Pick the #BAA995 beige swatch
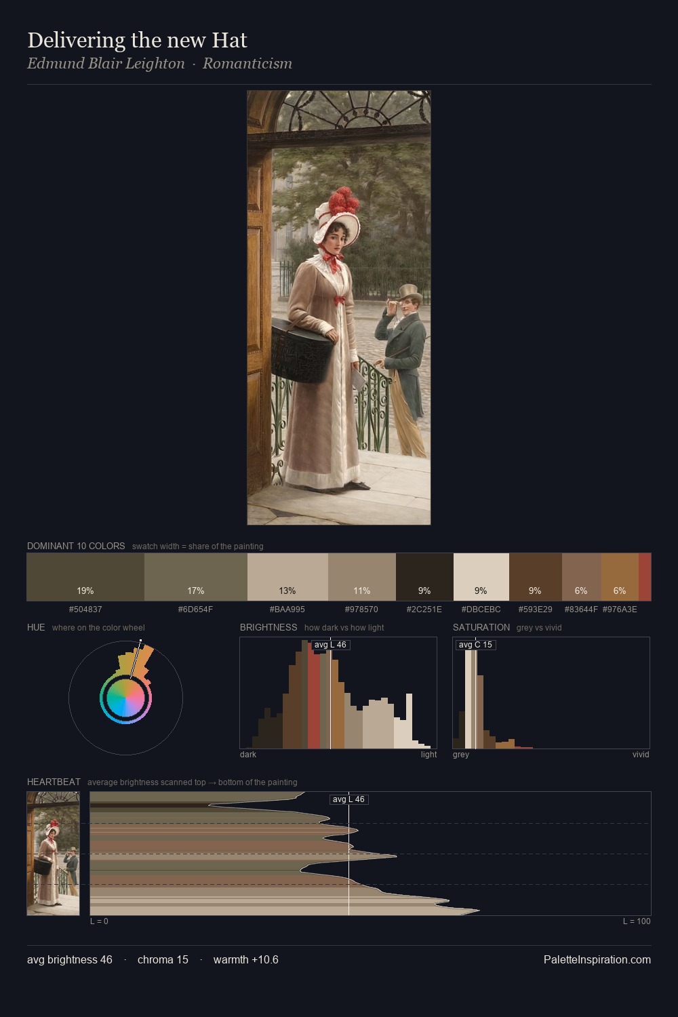 (x=287, y=577)
